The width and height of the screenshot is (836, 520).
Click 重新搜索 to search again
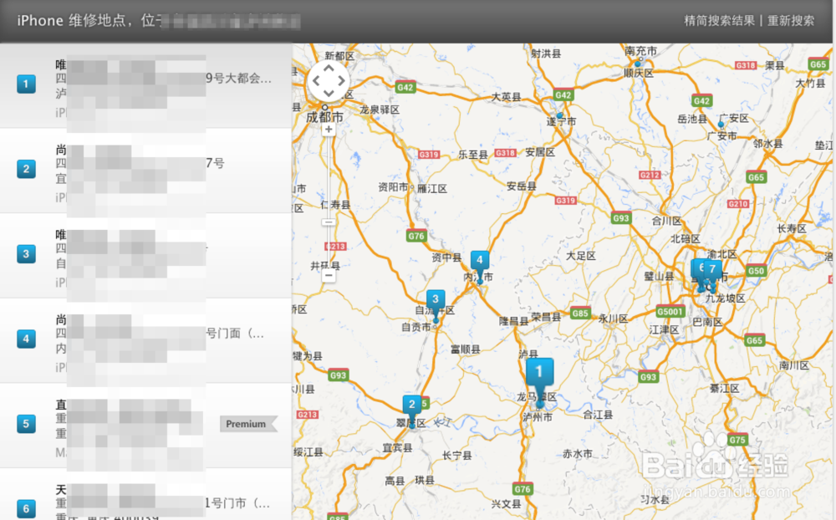(791, 21)
